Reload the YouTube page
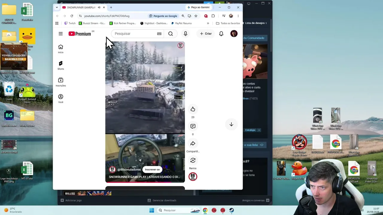Screen dimensions: 383x215 click(x=72, y=16)
